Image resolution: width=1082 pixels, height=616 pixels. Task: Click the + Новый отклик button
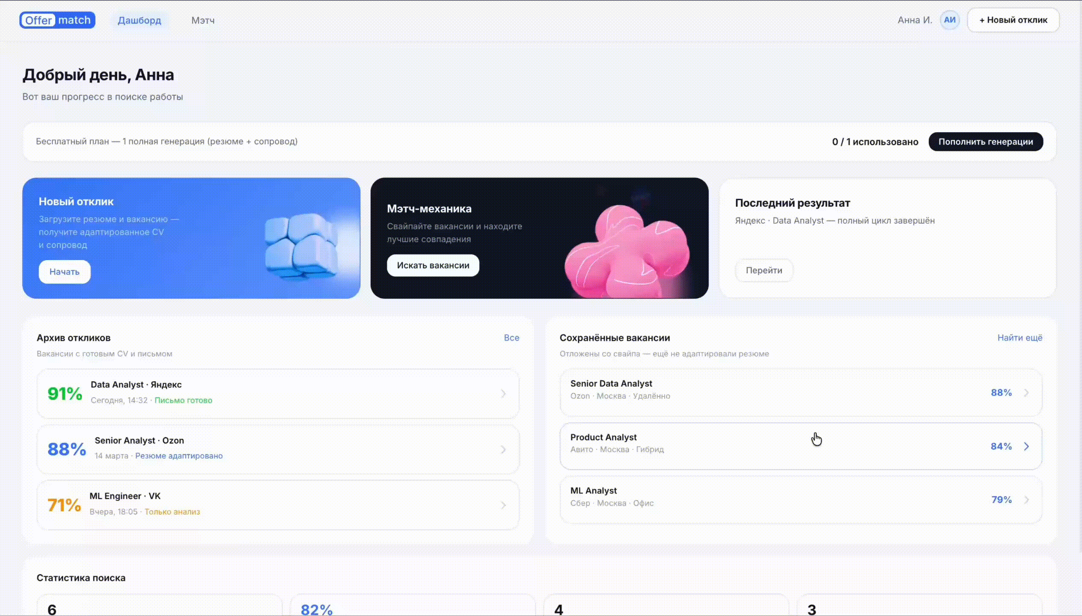point(1013,20)
